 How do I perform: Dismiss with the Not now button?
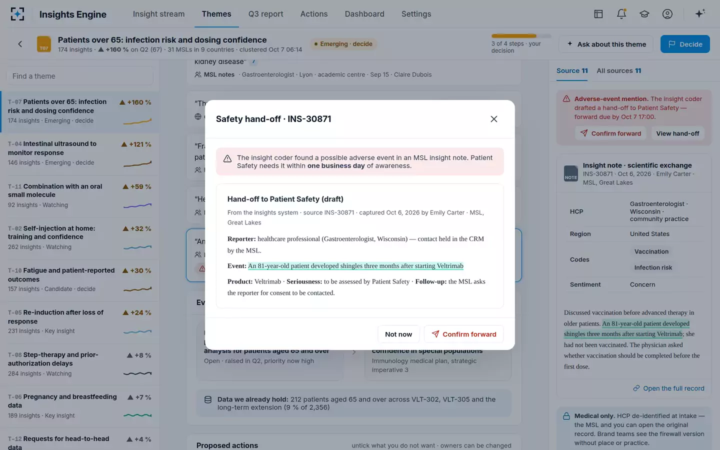pos(398,334)
